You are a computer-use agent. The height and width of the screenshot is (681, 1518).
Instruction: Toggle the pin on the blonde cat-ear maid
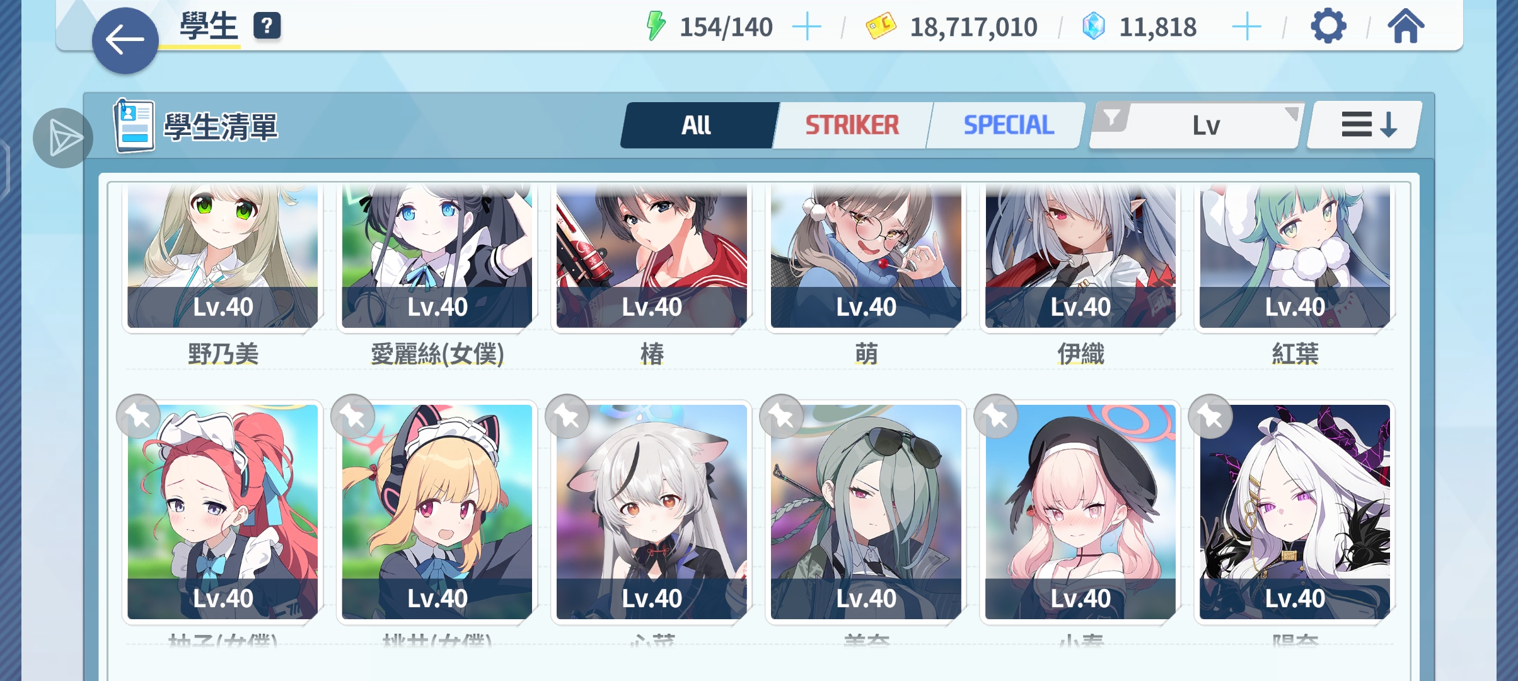(x=353, y=417)
